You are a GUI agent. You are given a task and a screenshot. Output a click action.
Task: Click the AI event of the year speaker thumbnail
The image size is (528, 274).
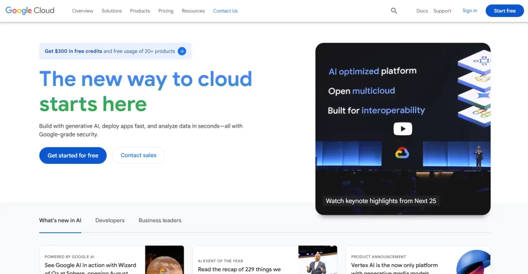[x=318, y=260]
